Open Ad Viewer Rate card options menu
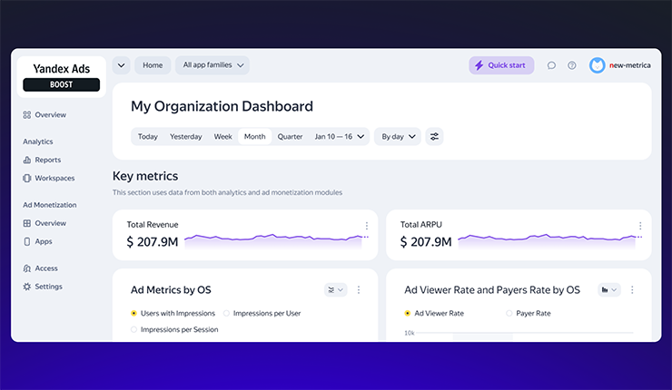This screenshot has height=390, width=672. pyautogui.click(x=632, y=290)
